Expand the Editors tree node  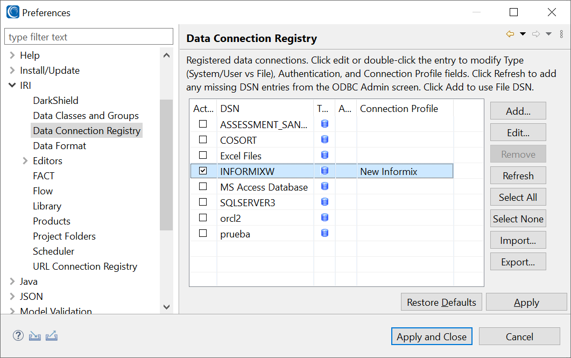point(25,160)
